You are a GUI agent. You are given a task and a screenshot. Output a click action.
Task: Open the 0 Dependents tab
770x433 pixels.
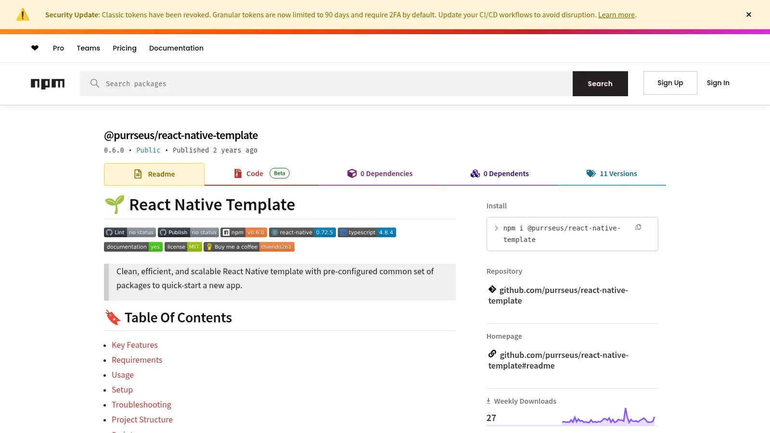coord(500,174)
